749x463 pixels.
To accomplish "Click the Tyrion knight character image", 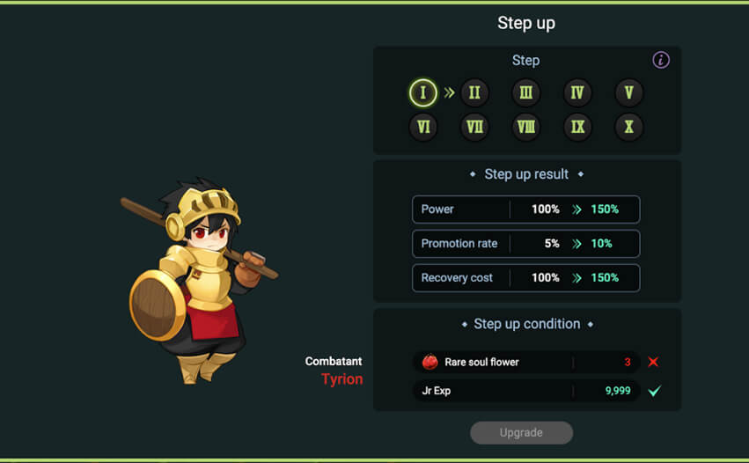I will click(199, 281).
